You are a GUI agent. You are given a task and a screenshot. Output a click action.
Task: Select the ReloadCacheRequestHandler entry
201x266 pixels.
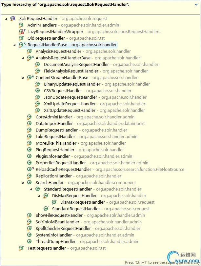tap(110, 169)
